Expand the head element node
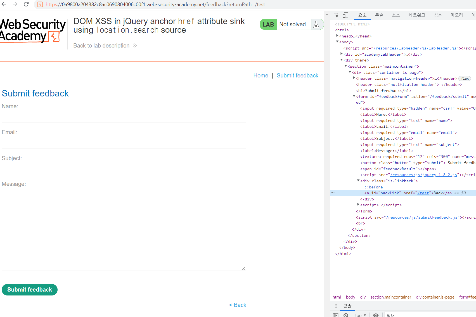Screen dimensions: 476x317 (x=337, y=36)
